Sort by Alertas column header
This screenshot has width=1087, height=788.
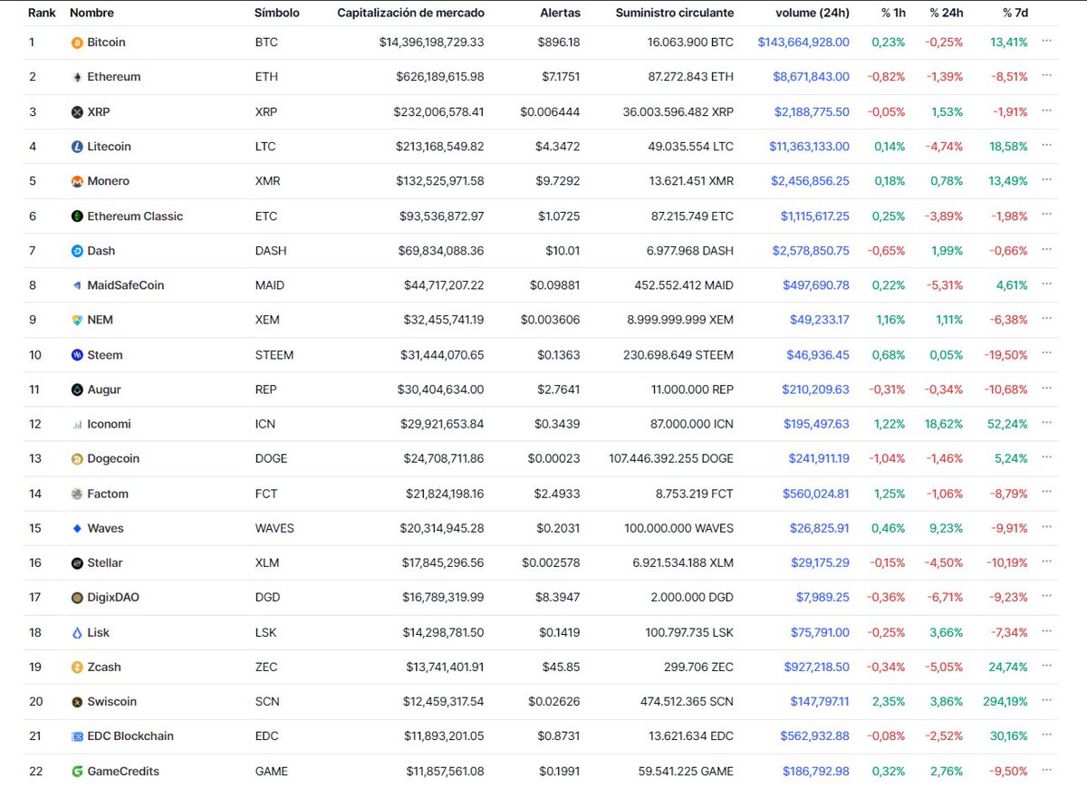coord(559,13)
